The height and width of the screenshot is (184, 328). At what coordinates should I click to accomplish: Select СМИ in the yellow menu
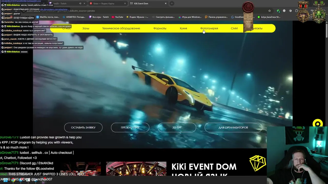coord(234,28)
